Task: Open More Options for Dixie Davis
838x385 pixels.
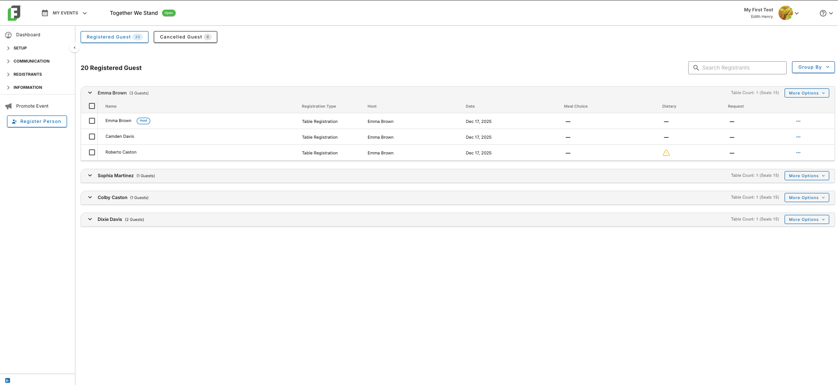Action: (806, 220)
